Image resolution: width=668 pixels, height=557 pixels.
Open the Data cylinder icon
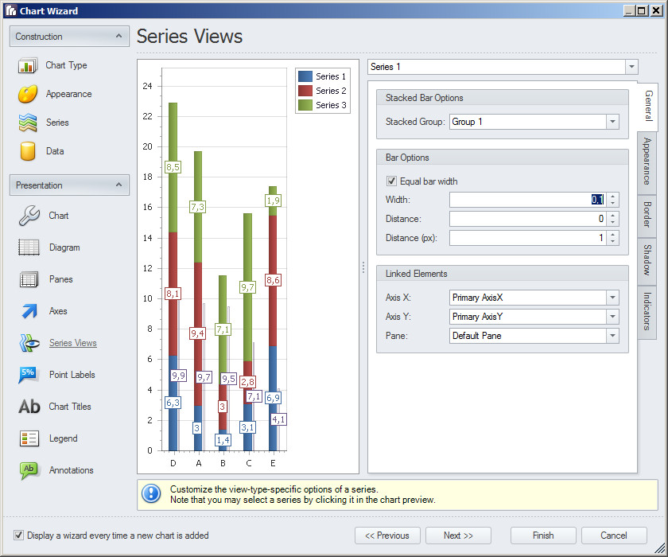point(28,151)
